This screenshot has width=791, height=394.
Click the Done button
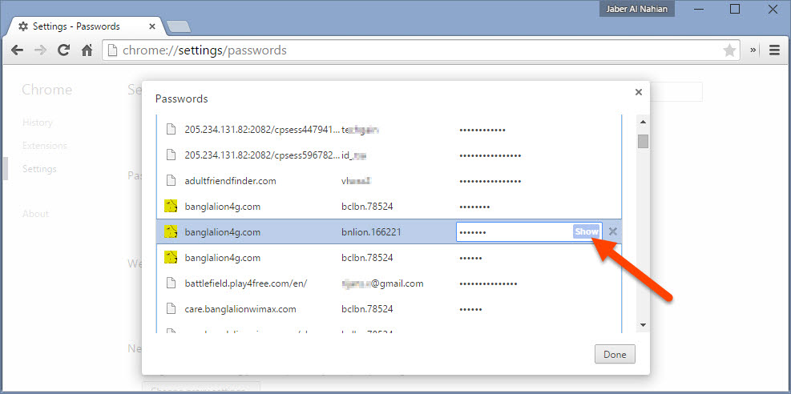click(x=615, y=354)
